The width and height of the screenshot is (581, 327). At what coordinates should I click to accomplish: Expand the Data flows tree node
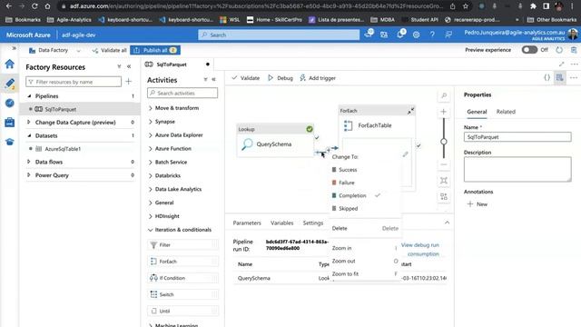click(x=29, y=162)
